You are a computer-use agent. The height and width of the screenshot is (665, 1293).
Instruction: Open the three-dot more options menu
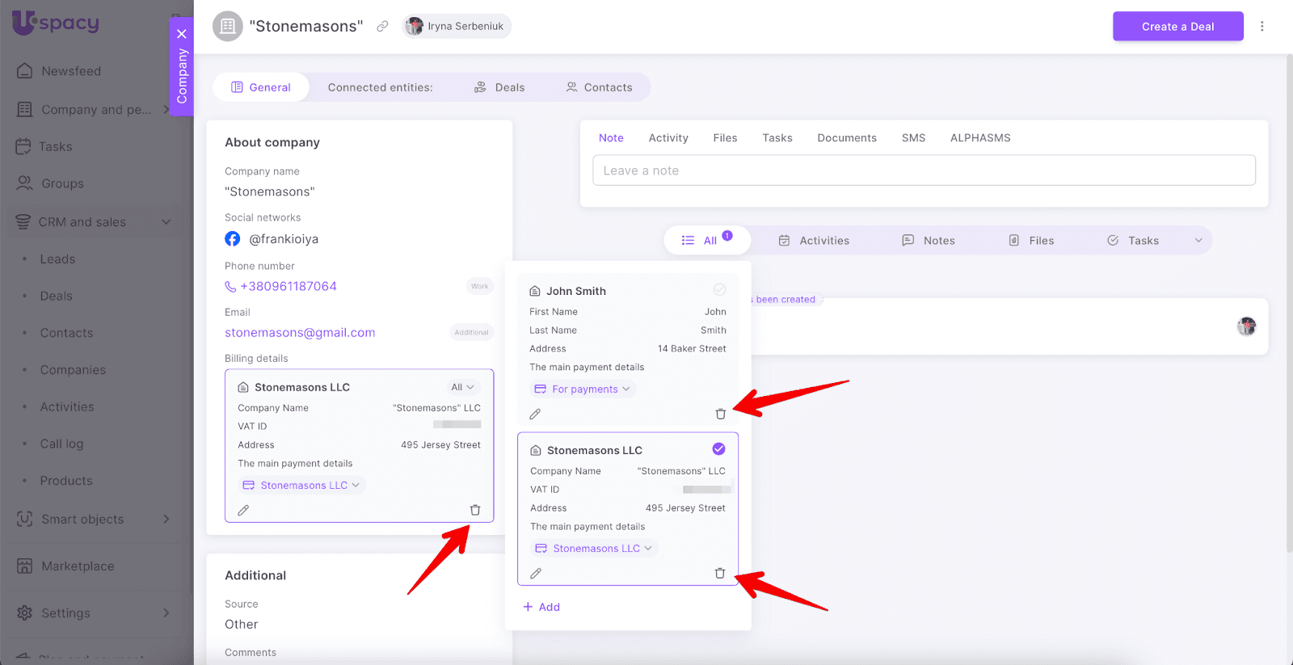1261,27
